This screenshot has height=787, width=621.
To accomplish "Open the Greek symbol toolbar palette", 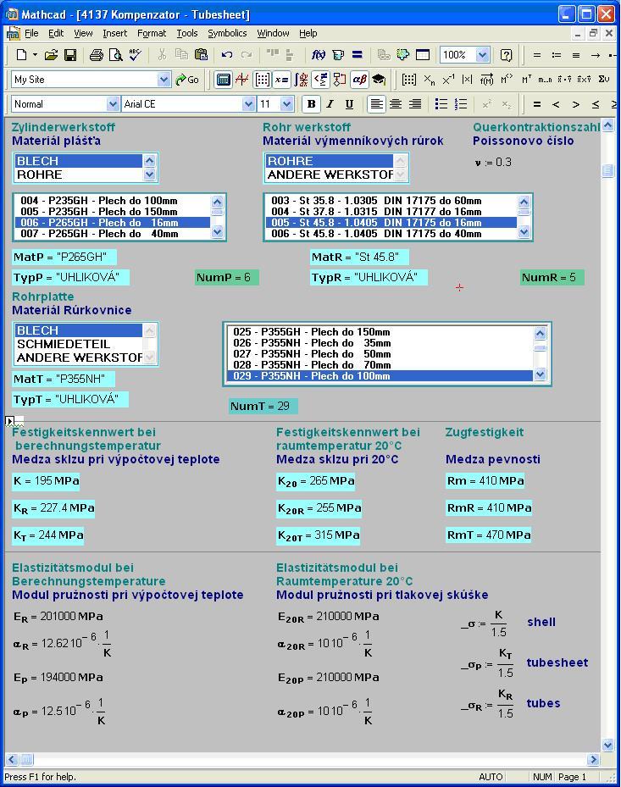I will tap(359, 80).
